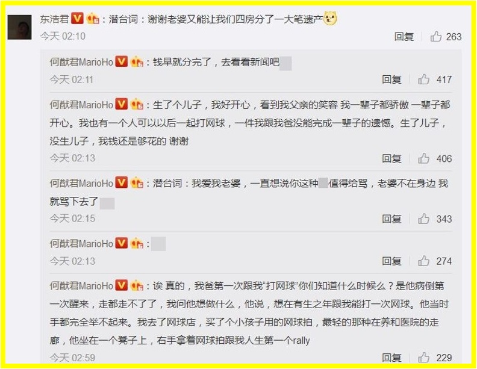Open 东浩君 username link
The height and width of the screenshot is (369, 477).
tap(54, 19)
